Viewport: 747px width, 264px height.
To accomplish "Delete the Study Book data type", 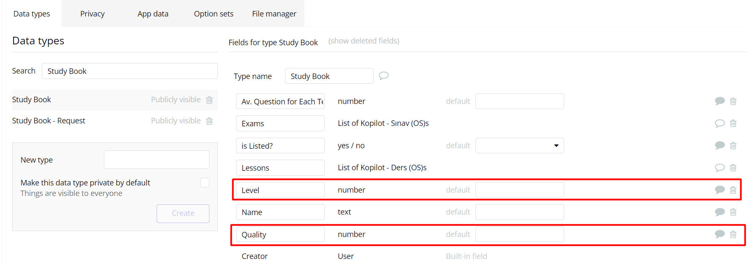I will pos(209,100).
